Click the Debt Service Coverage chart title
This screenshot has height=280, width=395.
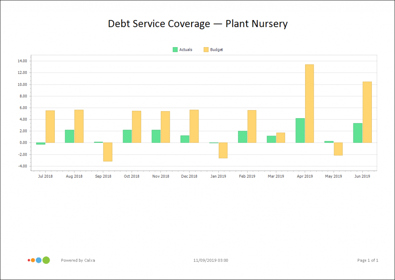[x=197, y=24]
